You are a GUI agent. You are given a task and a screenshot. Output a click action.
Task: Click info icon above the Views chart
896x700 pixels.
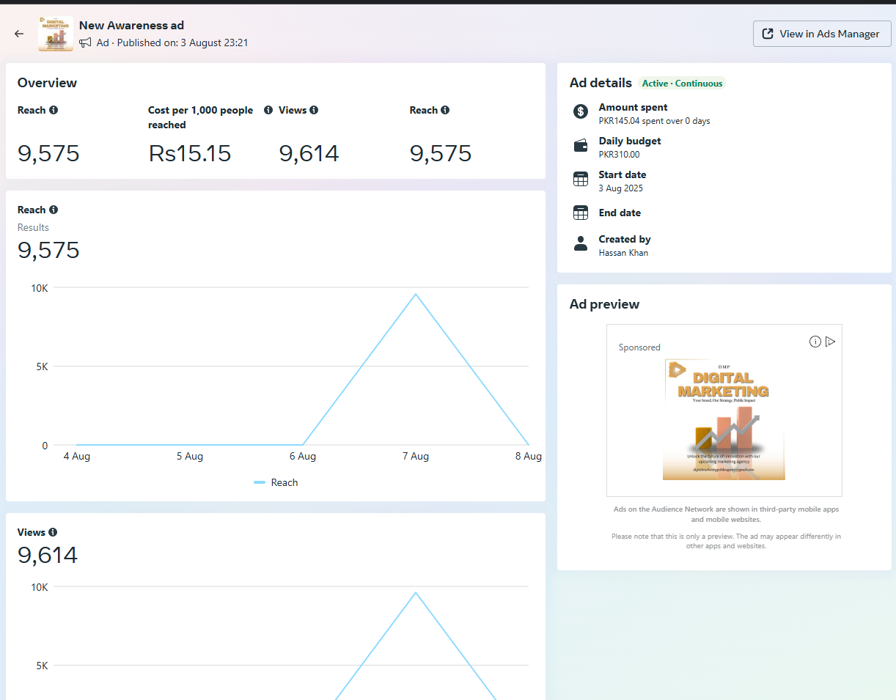[53, 532]
